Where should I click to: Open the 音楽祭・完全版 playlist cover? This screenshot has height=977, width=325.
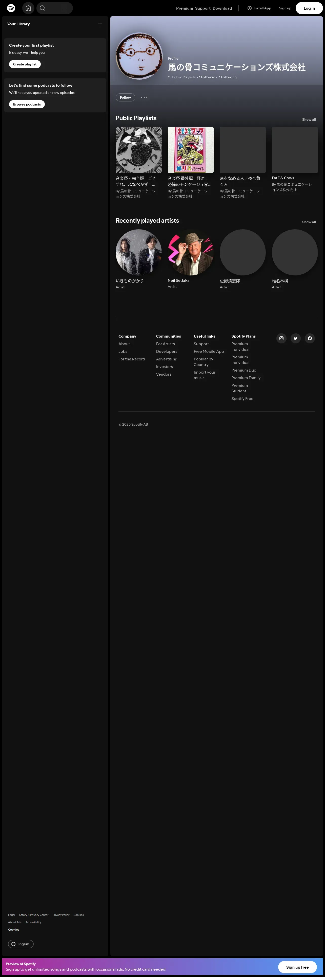coord(138,150)
